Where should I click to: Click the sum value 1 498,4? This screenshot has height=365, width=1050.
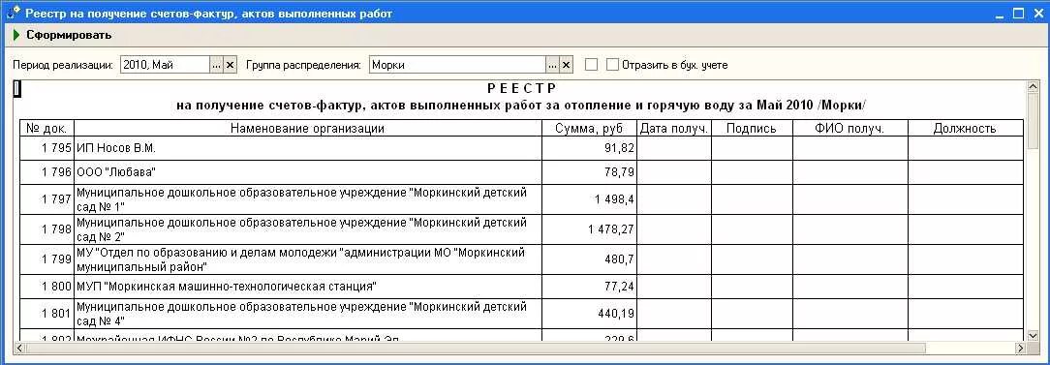click(x=589, y=199)
